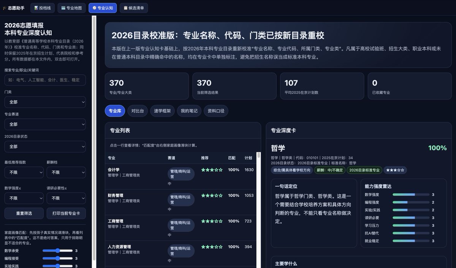Click the 推荐 column header
This screenshot has height=268, width=456.
(x=205, y=158)
